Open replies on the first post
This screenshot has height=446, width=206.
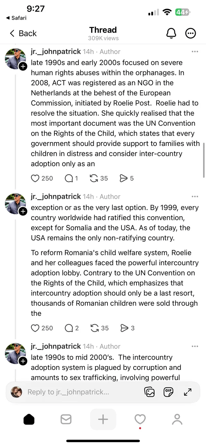[x=69, y=178]
